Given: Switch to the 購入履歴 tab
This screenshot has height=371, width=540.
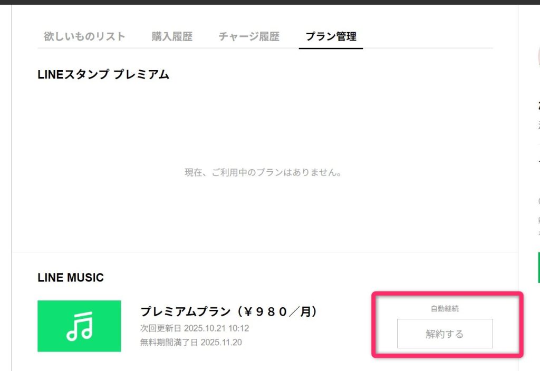Looking at the screenshot, I should coord(172,36).
